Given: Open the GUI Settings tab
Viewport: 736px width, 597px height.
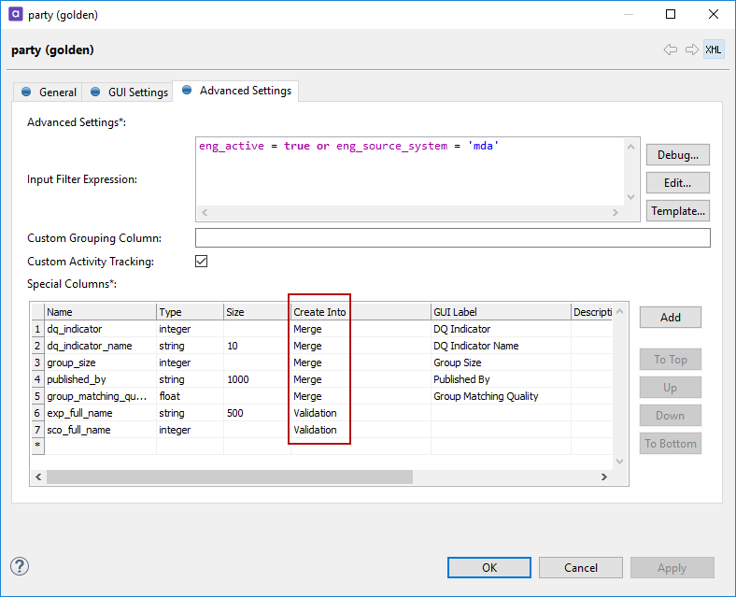Looking at the screenshot, I should tap(129, 92).
